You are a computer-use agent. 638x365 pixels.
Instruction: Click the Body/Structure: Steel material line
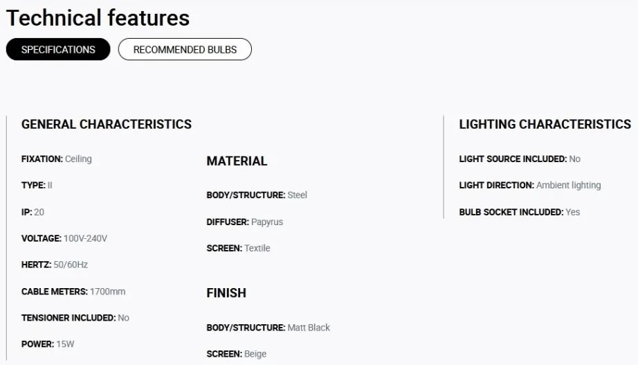(257, 195)
